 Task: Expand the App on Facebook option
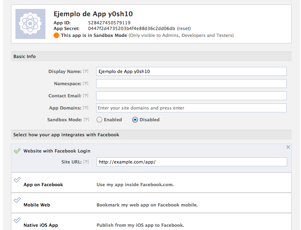tap(151, 183)
